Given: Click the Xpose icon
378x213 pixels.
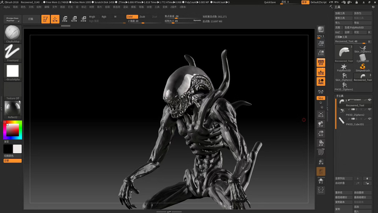Looking at the screenshot, I should (321, 190).
